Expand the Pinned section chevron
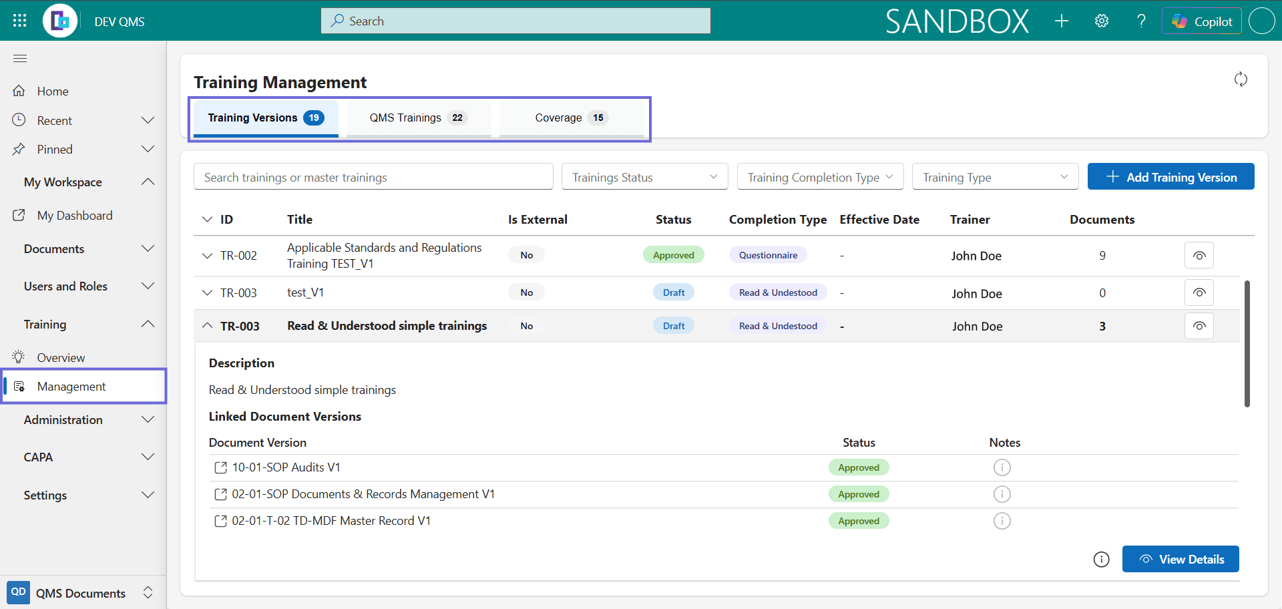Screen dimensions: 1282x609 (x=148, y=150)
